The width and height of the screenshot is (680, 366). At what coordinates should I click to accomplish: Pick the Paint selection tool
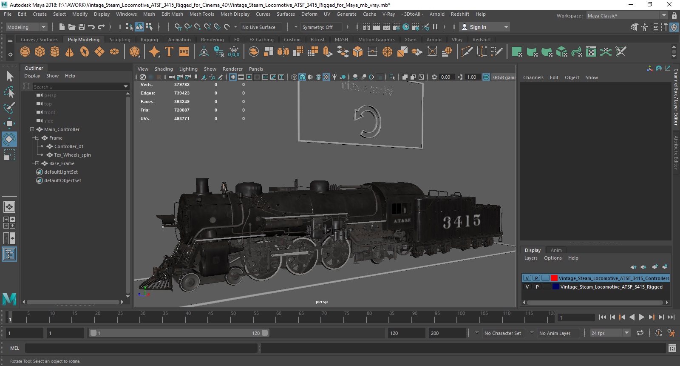[9, 107]
